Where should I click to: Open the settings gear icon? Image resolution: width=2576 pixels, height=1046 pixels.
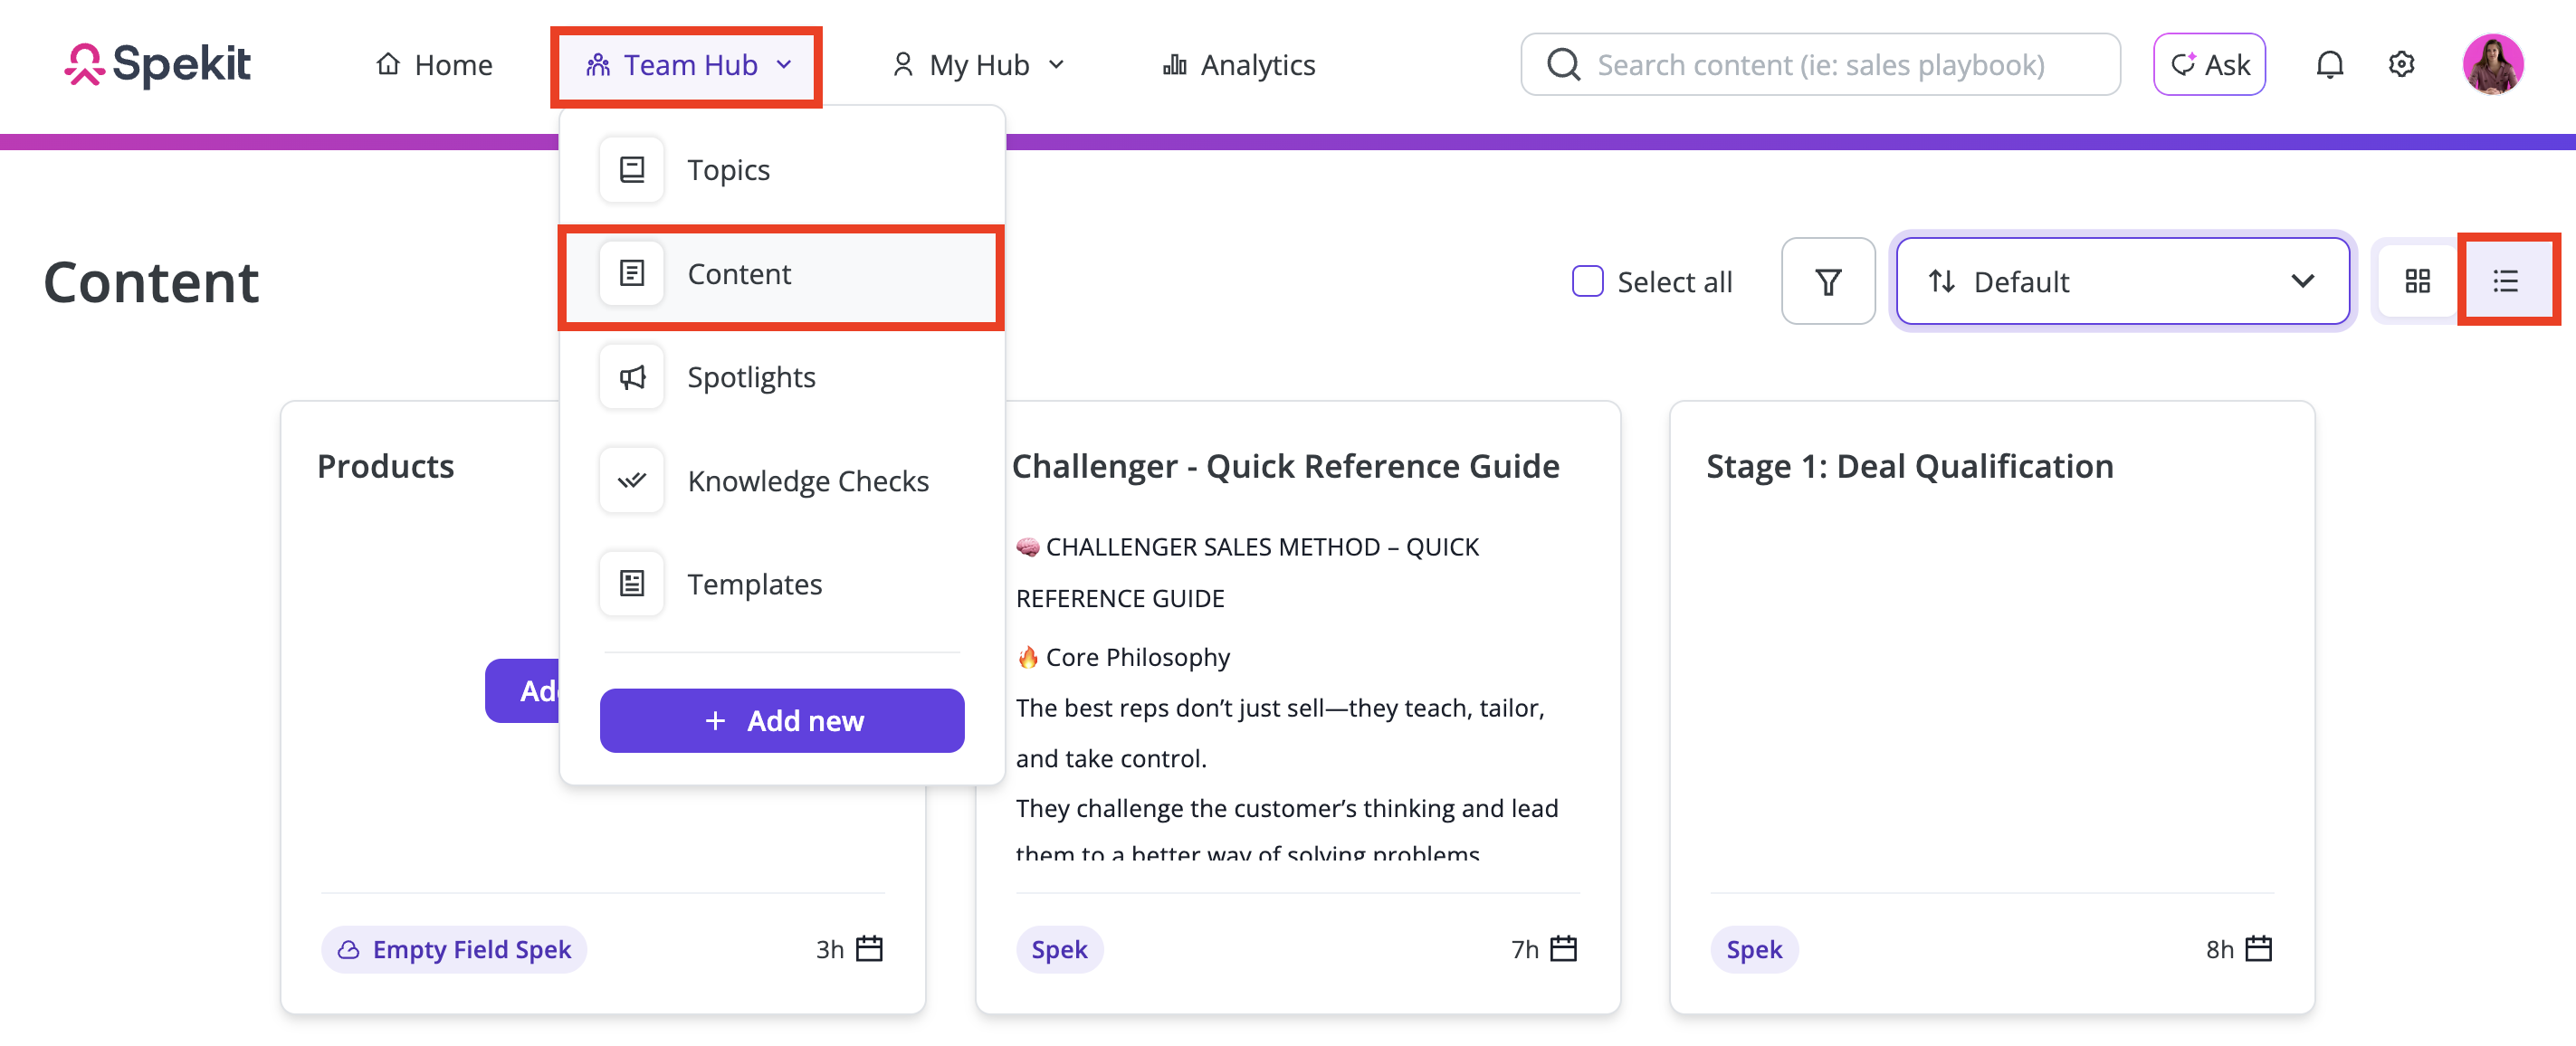tap(2401, 65)
